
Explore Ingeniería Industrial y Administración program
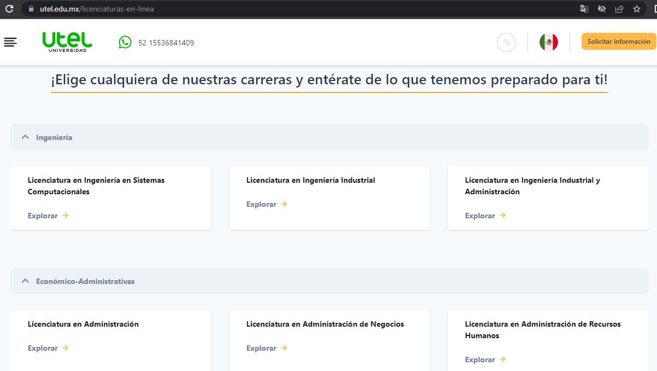click(485, 216)
